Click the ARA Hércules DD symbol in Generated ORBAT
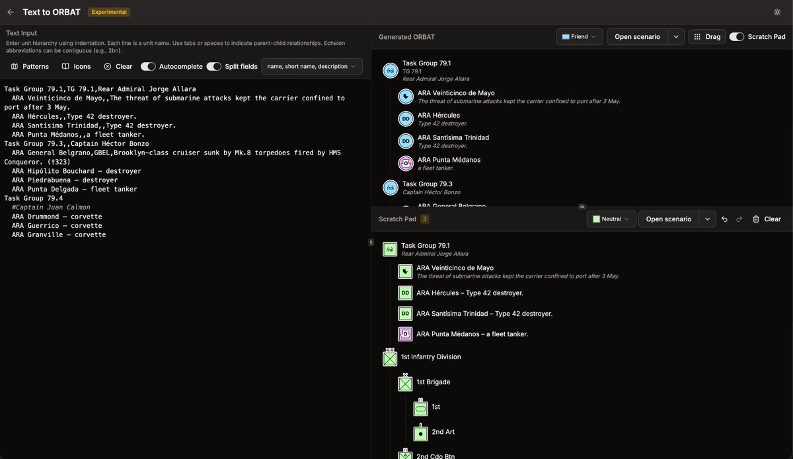The width and height of the screenshot is (793, 459). (x=406, y=119)
